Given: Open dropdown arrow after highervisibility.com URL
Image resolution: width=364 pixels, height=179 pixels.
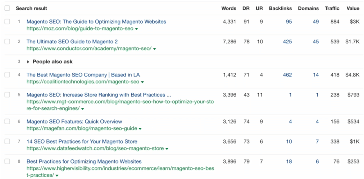Looking at the screenshot, I should point(57,175).
